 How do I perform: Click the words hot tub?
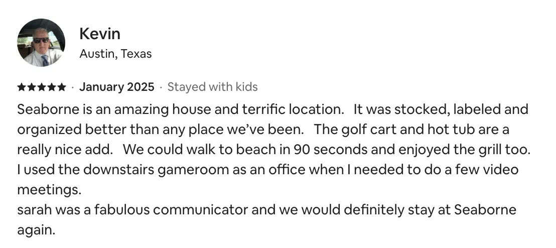(x=446, y=129)
